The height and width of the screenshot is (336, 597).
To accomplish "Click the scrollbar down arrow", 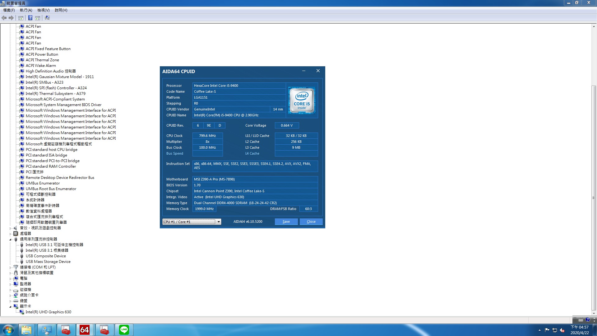I will click(594, 313).
